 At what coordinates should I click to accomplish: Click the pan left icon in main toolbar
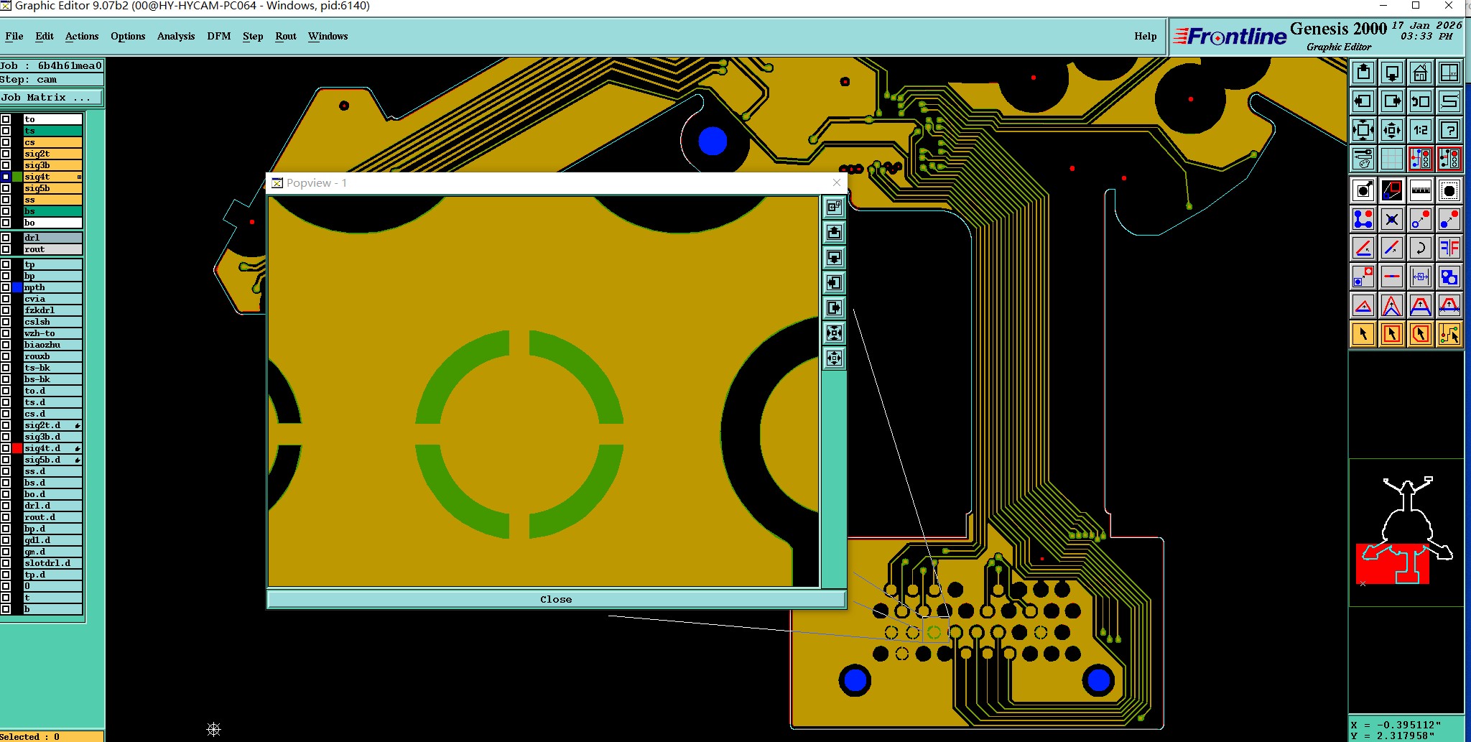(x=1363, y=101)
